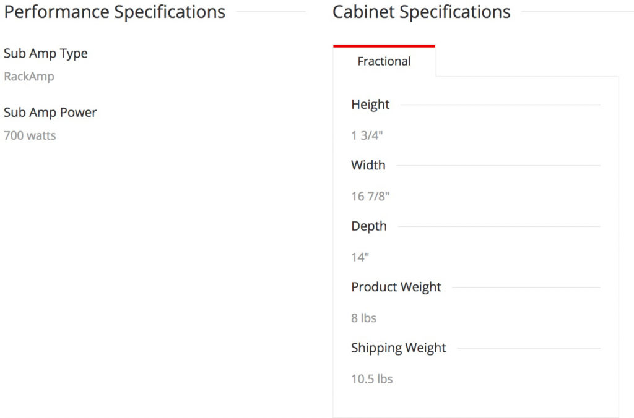Click the Depth label

pyautogui.click(x=369, y=226)
